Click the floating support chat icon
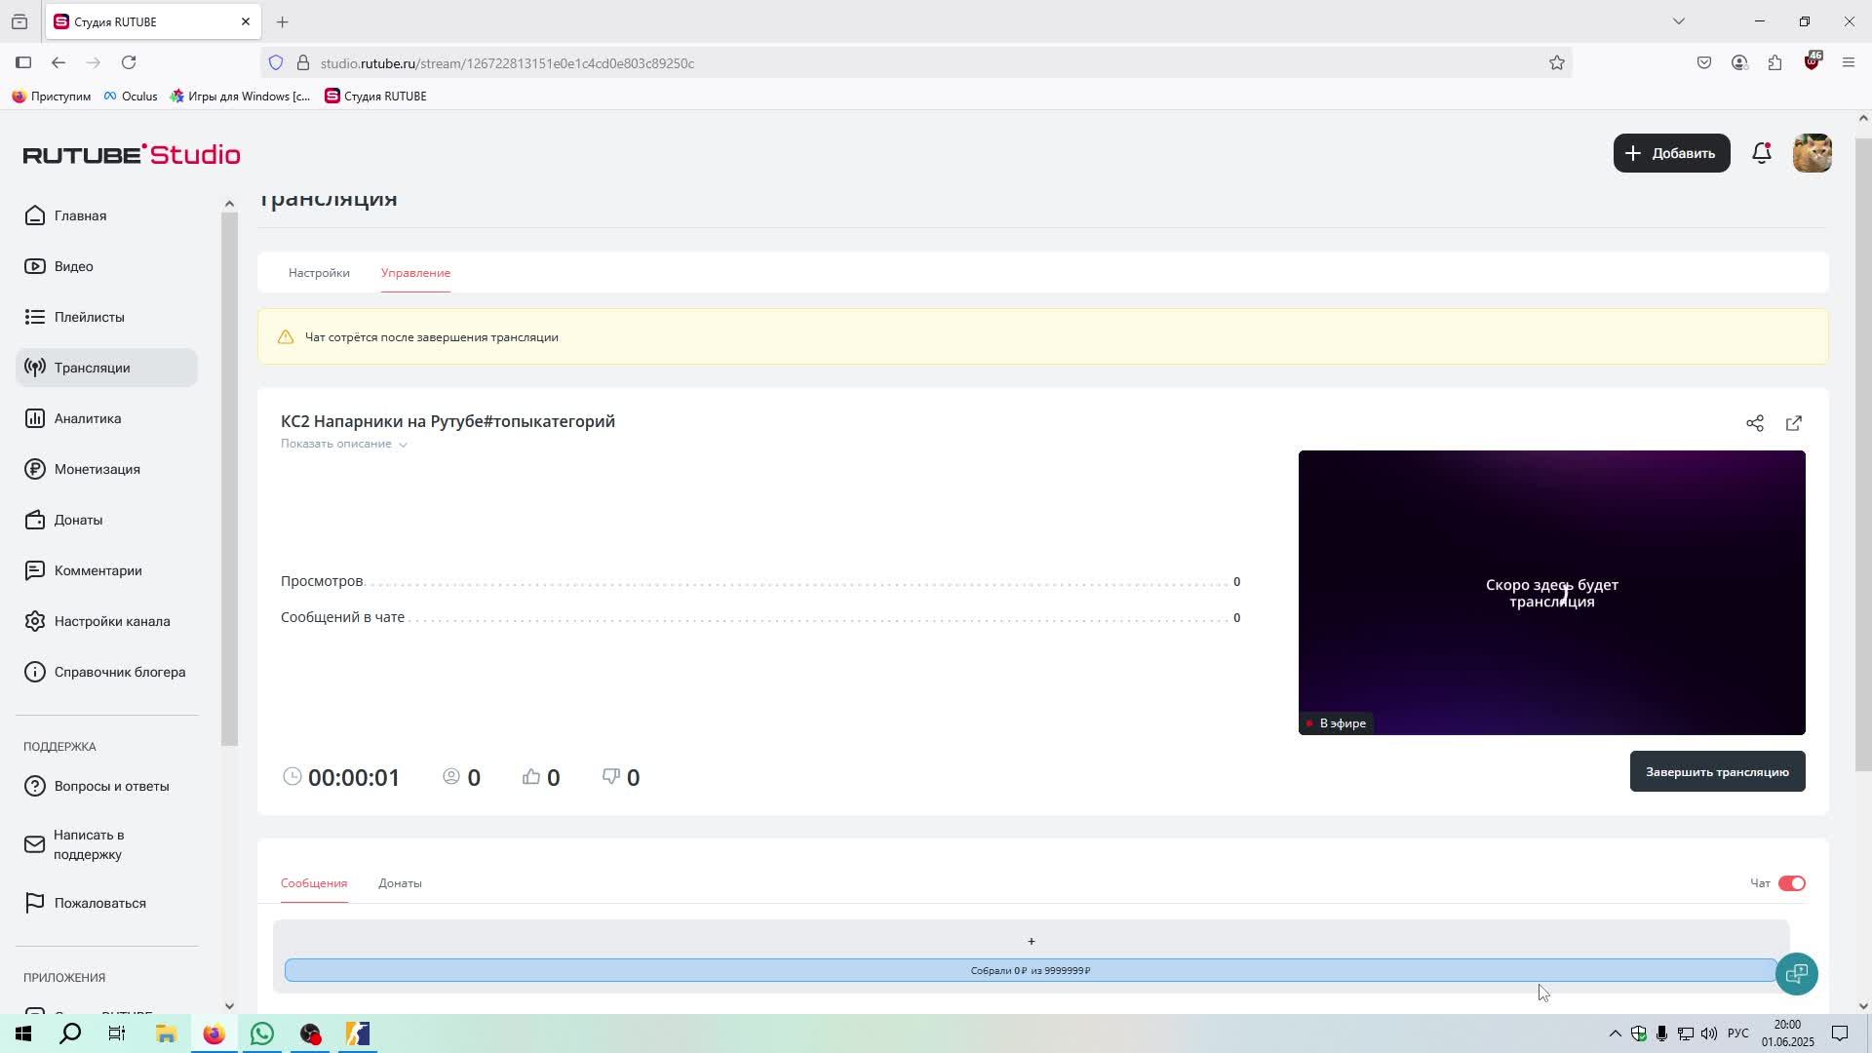Viewport: 1872px width, 1053px height. [1797, 974]
